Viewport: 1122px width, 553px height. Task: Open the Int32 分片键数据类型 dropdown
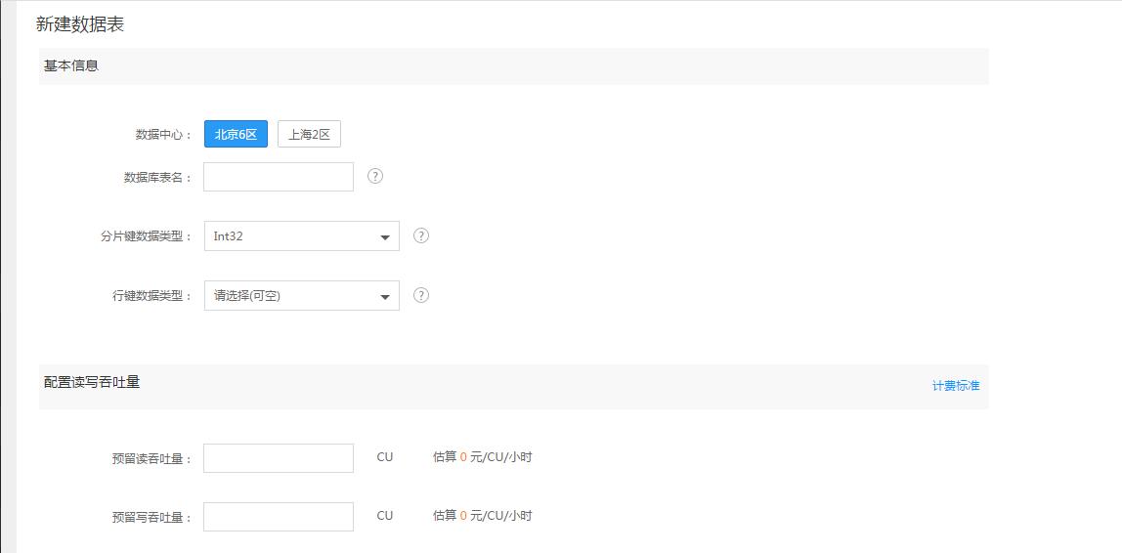pyautogui.click(x=302, y=236)
